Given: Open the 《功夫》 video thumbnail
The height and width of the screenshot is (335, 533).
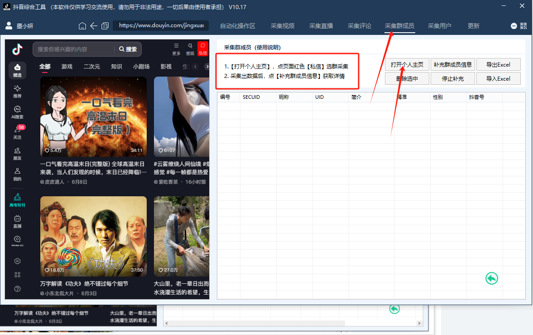Looking at the screenshot, I should pos(93,236).
